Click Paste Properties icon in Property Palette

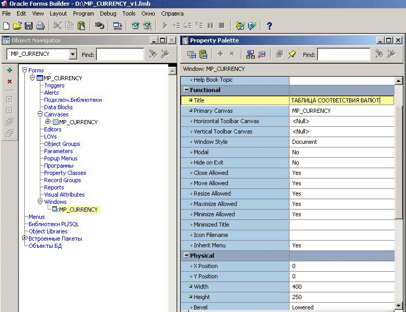point(203,54)
